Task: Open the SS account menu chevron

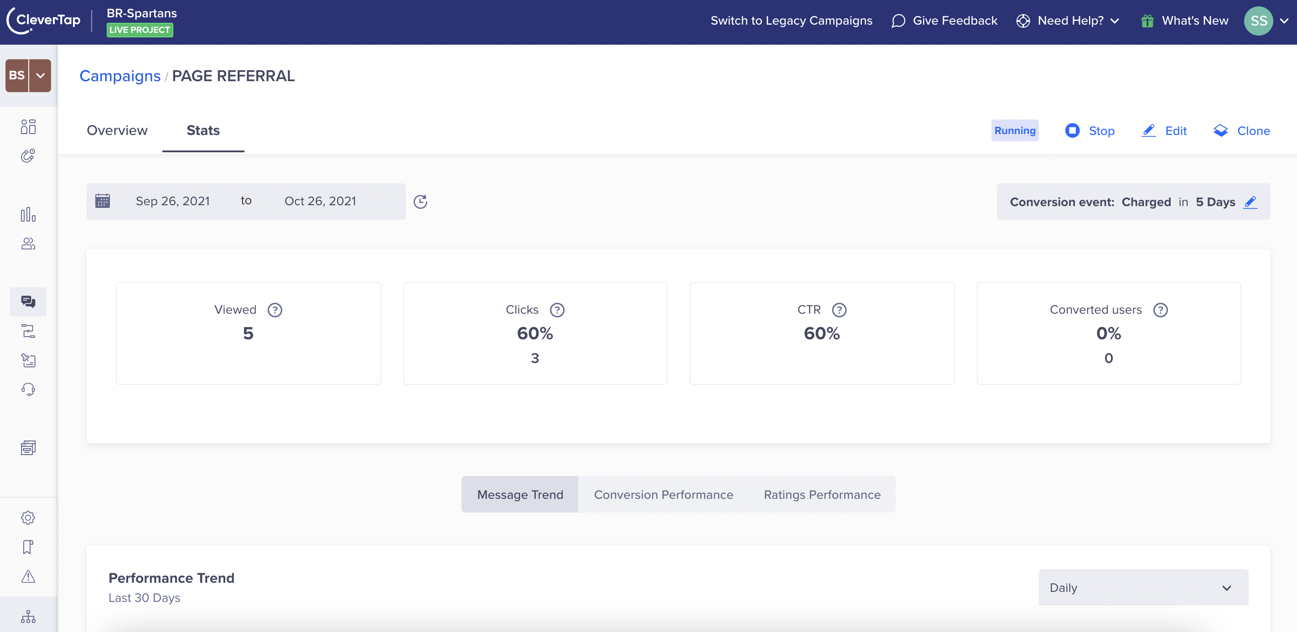Action: click(x=1284, y=21)
